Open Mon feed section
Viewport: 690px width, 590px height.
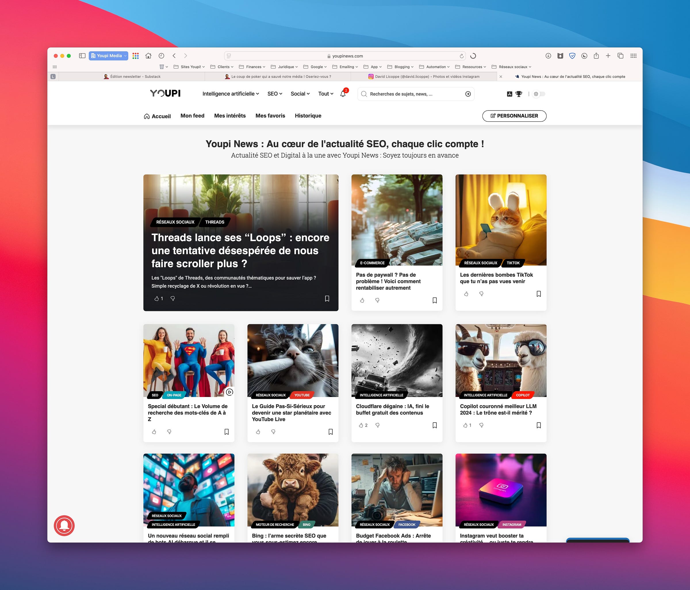(x=192, y=116)
